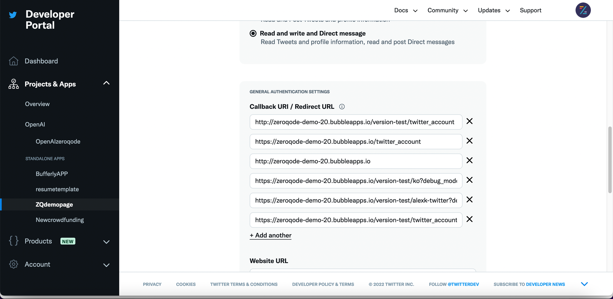The height and width of the screenshot is (299, 613).
Task: Click the Products curly braces icon
Action: click(x=13, y=241)
